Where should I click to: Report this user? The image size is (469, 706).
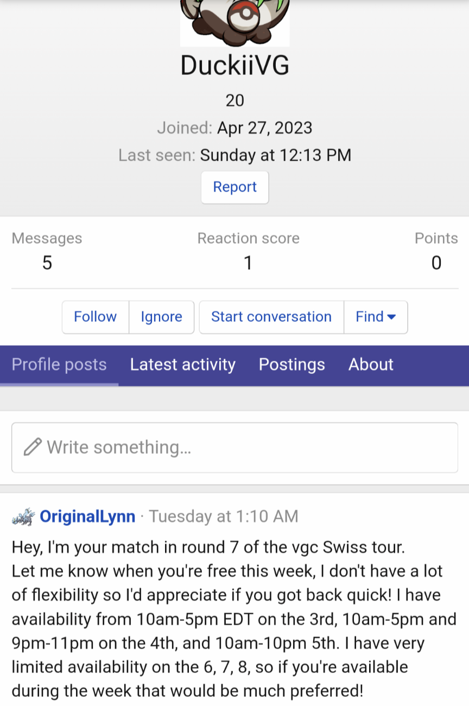[x=234, y=187]
